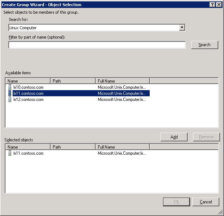Sort Selected objects by Name column header
This screenshot has height=216, width=224.
[27, 147]
